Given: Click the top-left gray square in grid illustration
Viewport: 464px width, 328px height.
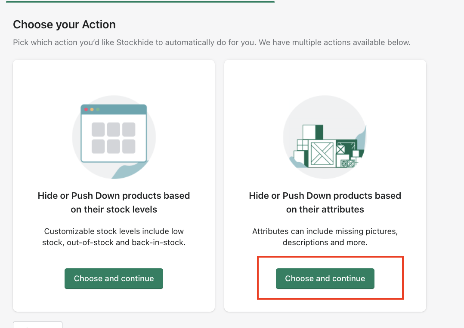Looking at the screenshot, I should tap(99, 129).
